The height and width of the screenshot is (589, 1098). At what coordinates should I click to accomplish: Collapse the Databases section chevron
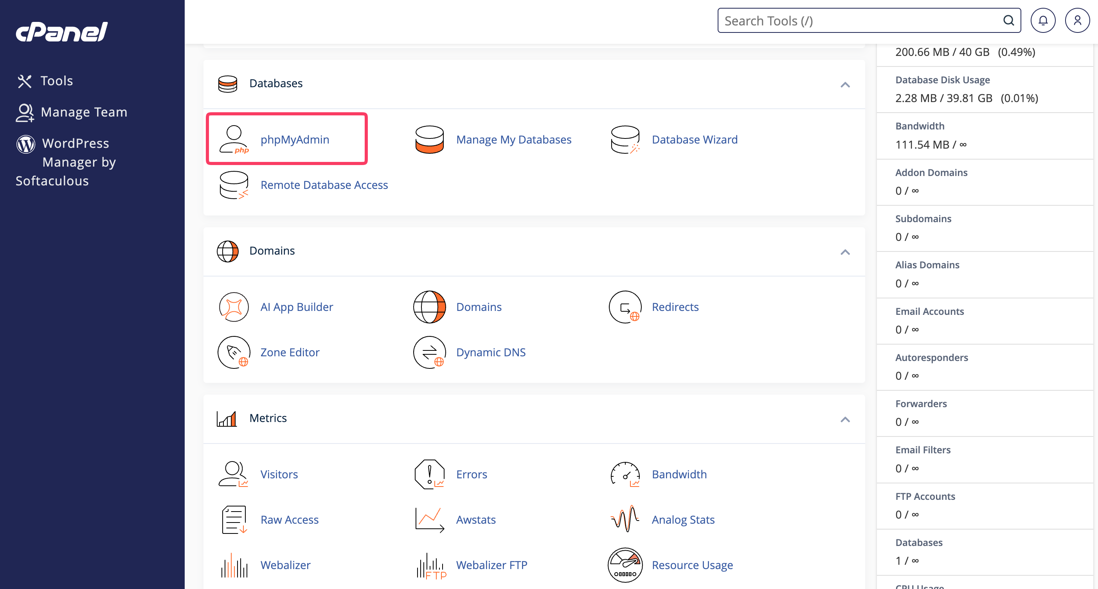(845, 84)
